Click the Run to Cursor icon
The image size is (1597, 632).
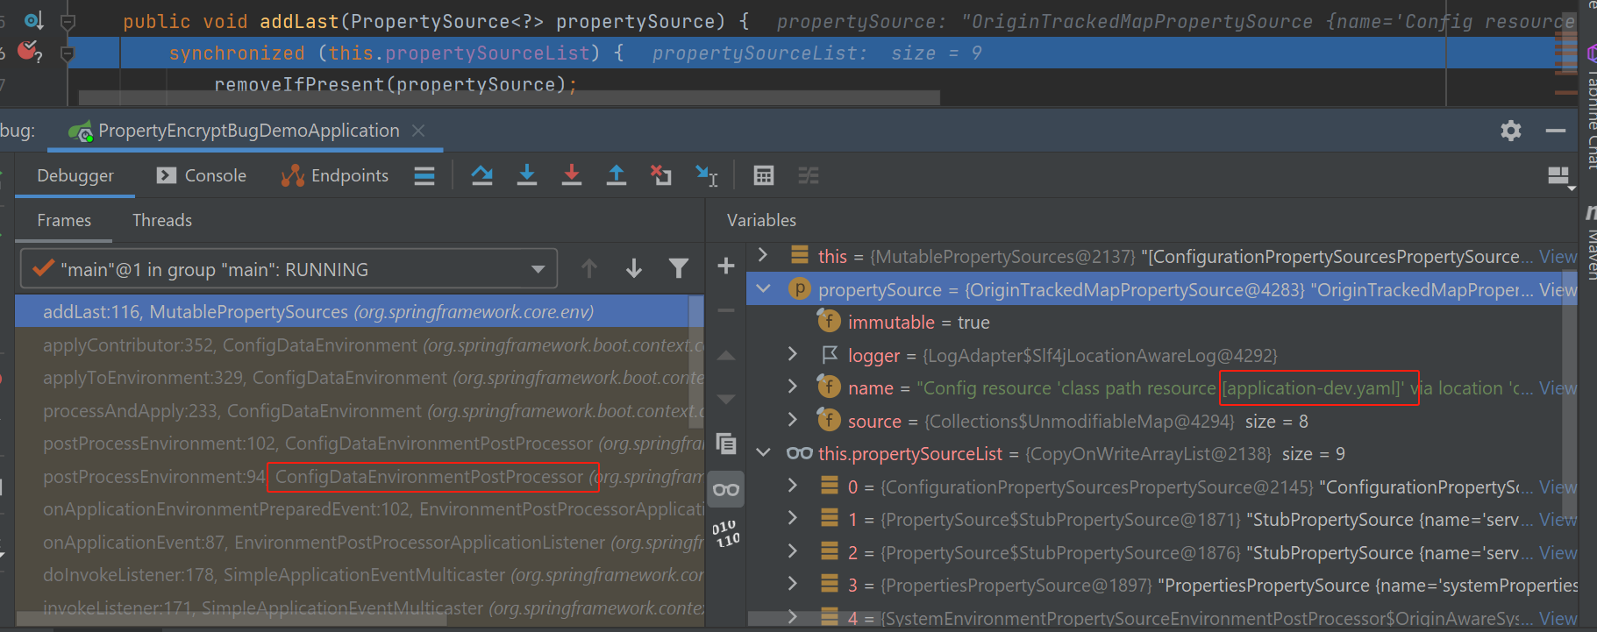(706, 175)
